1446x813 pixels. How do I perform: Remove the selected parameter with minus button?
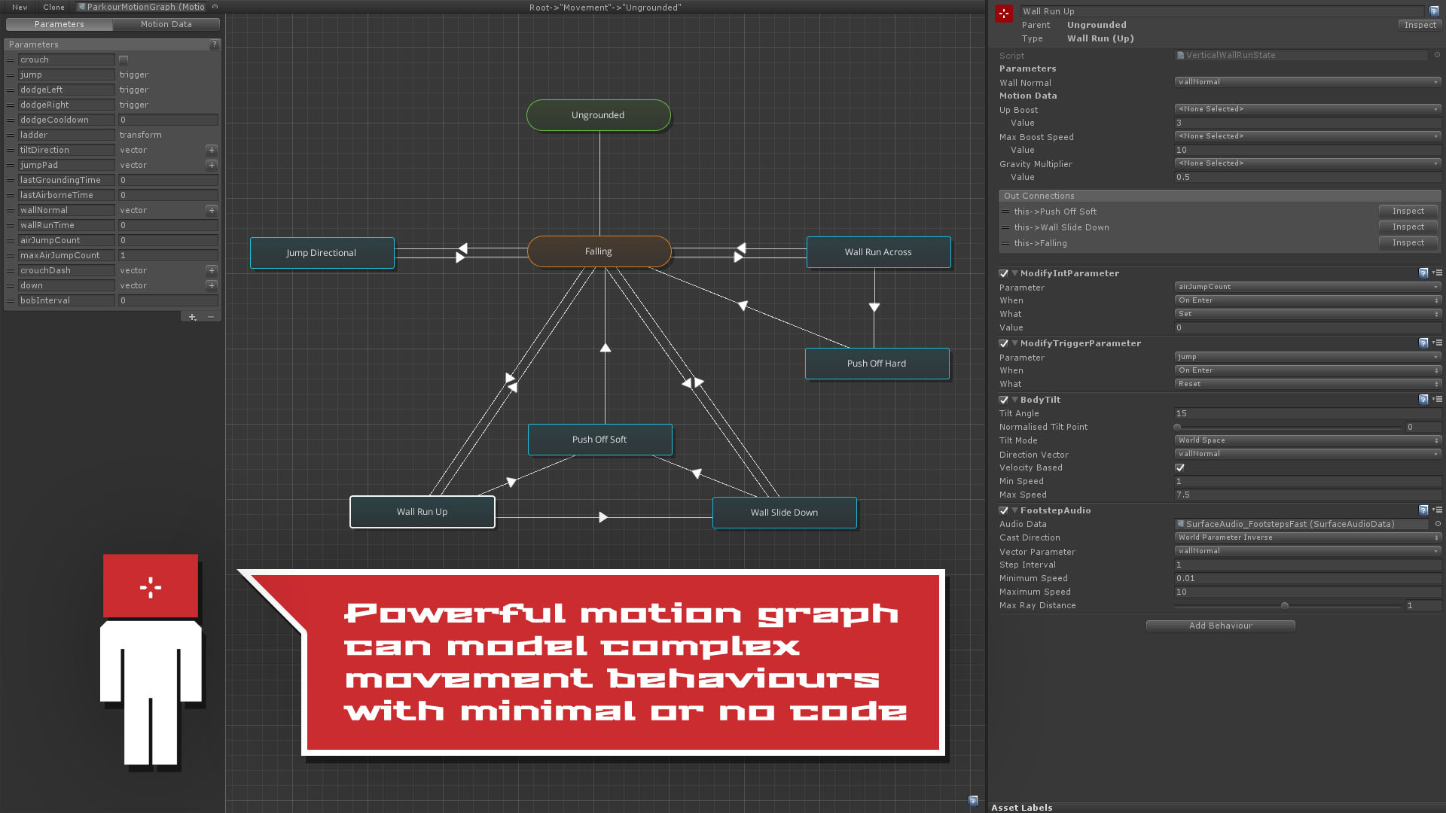pyautogui.click(x=211, y=317)
